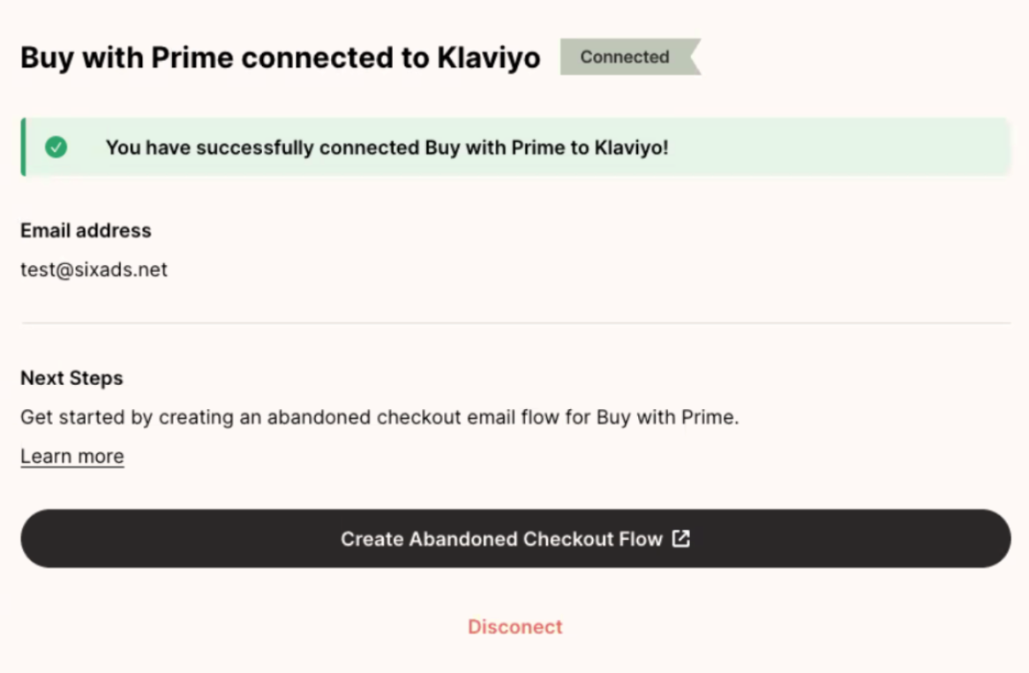Click the Connected status badge

click(x=625, y=57)
